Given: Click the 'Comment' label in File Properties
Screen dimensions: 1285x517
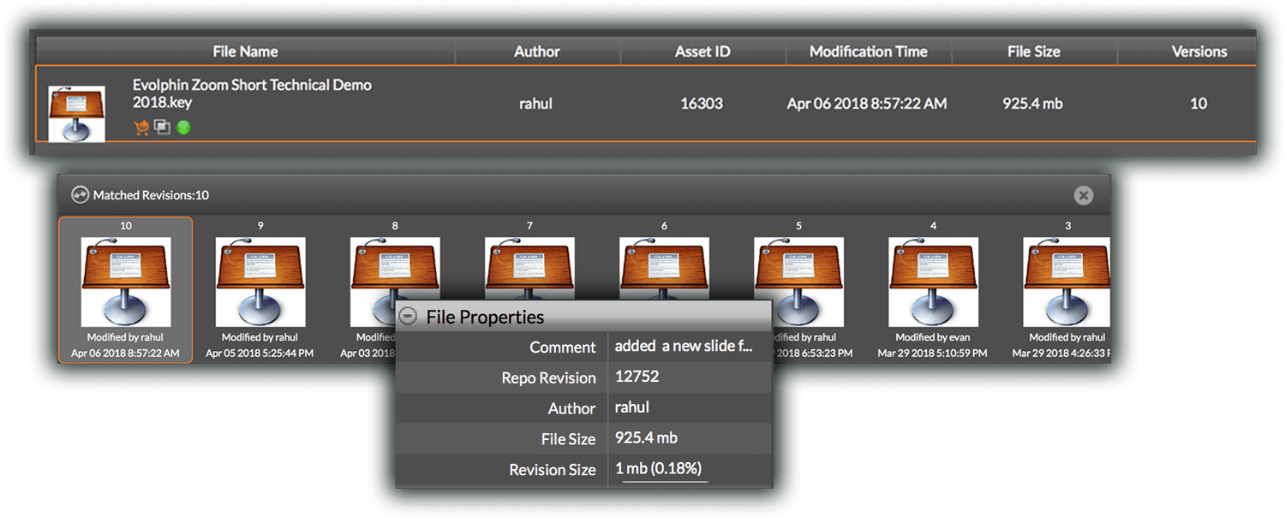Looking at the screenshot, I should pyautogui.click(x=563, y=347).
